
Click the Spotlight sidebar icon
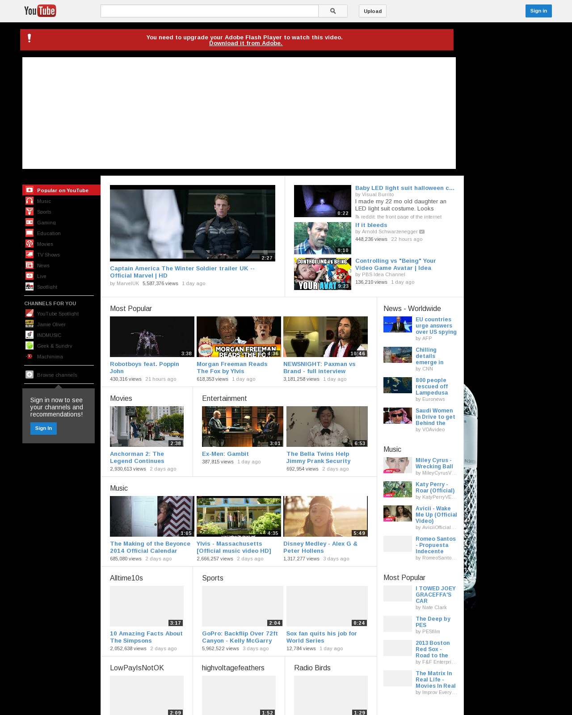point(29,286)
